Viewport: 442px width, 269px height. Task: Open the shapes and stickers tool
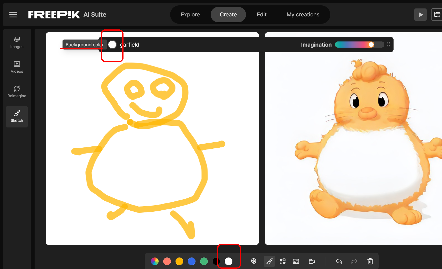coord(283,261)
